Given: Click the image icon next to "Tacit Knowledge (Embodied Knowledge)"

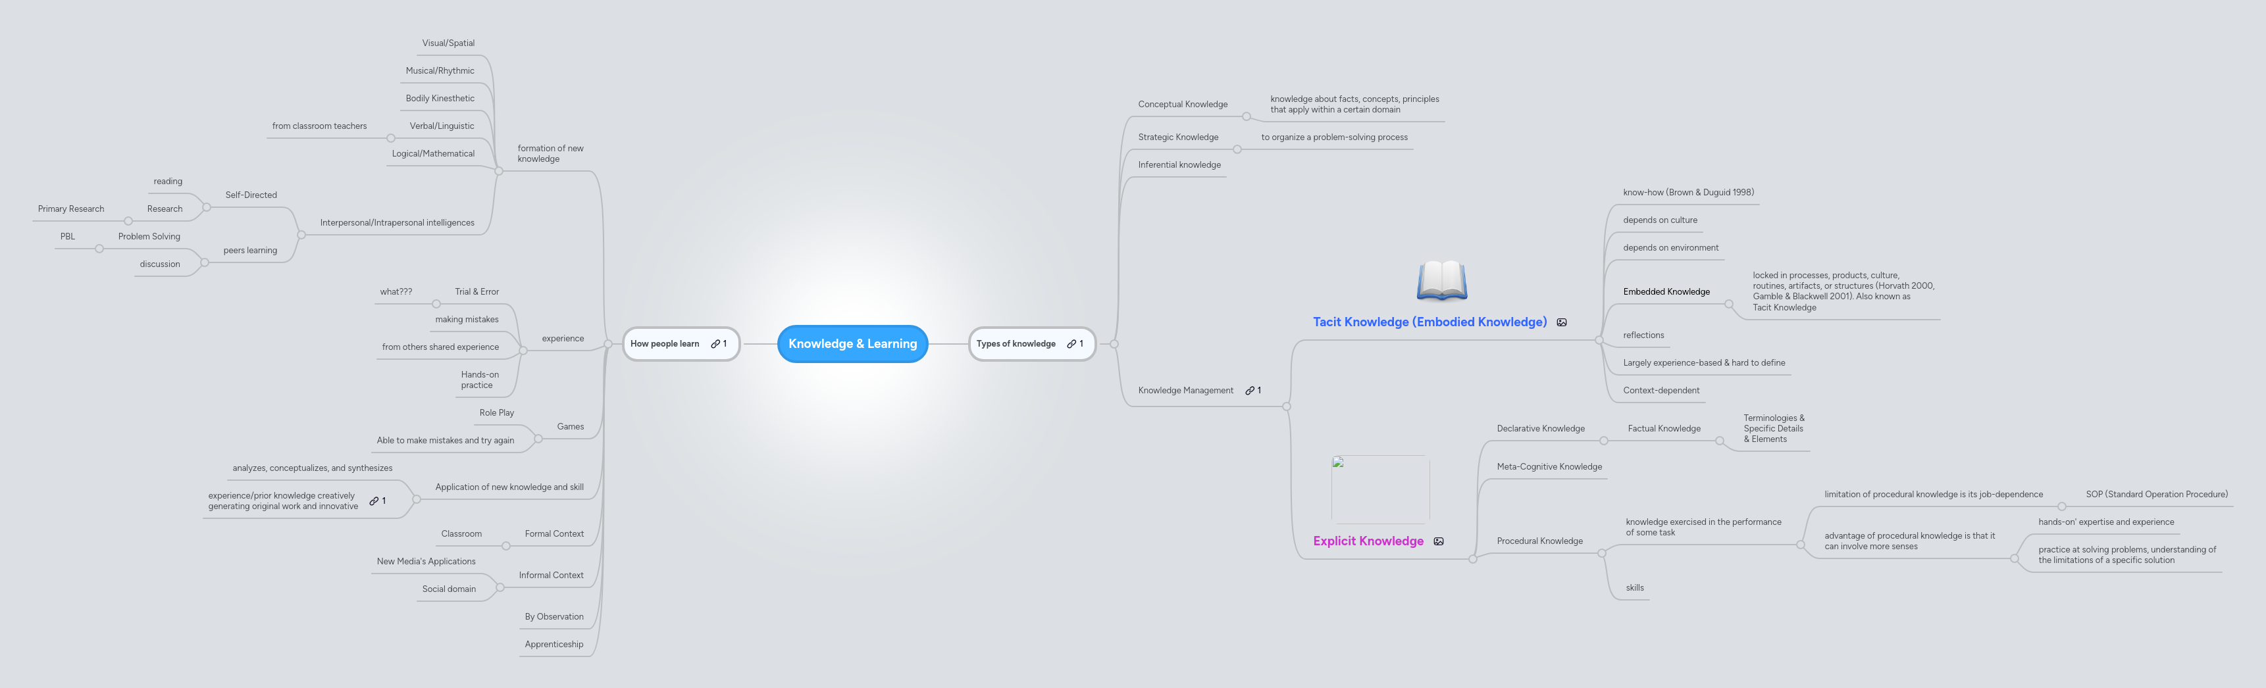Looking at the screenshot, I should (x=1561, y=322).
